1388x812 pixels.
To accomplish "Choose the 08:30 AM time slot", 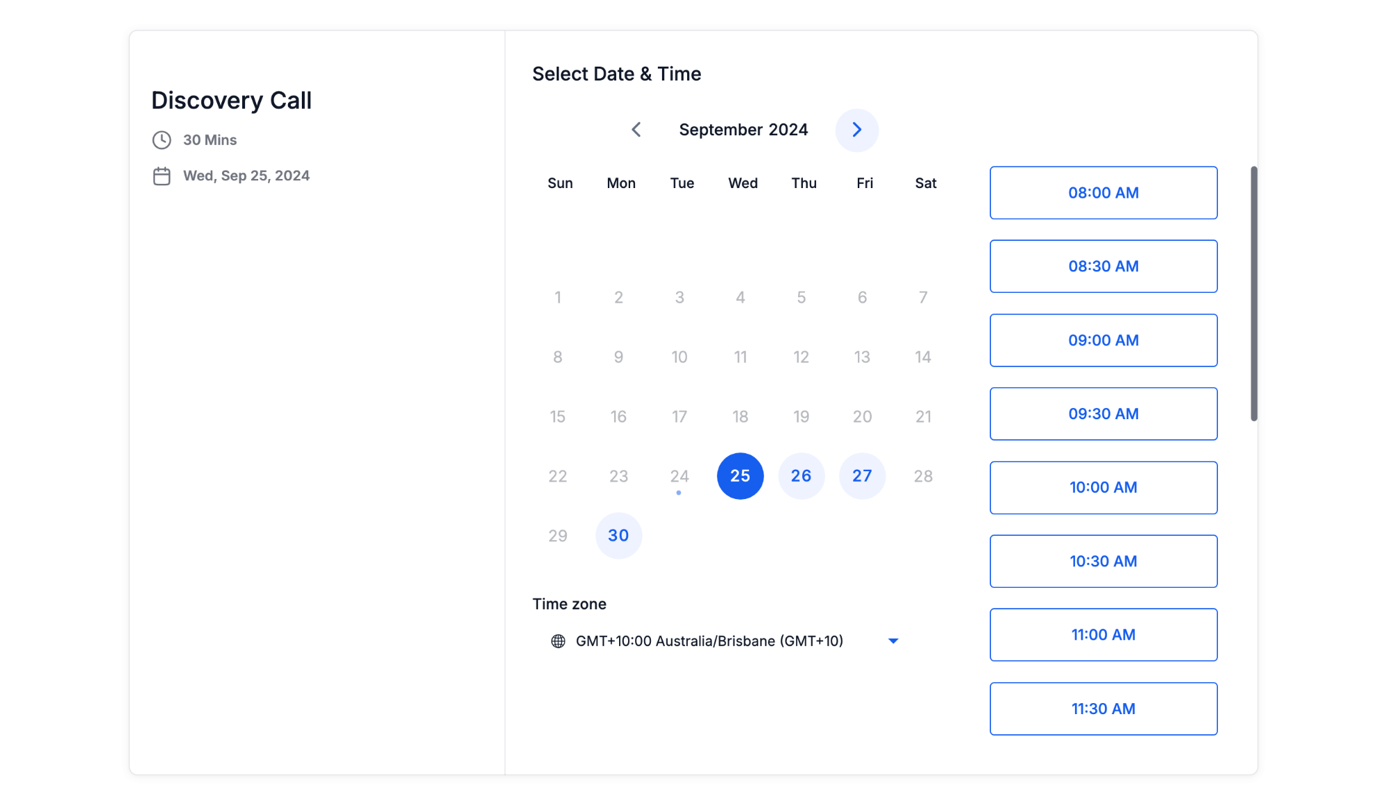I will coord(1103,267).
